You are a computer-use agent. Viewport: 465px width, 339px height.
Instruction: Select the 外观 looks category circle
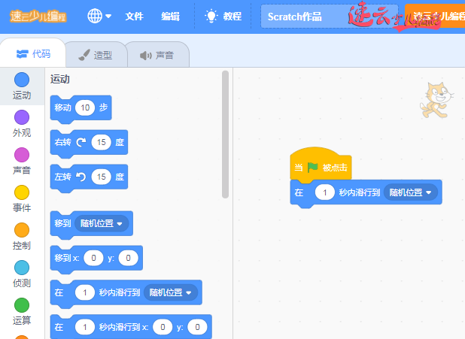[x=22, y=117]
